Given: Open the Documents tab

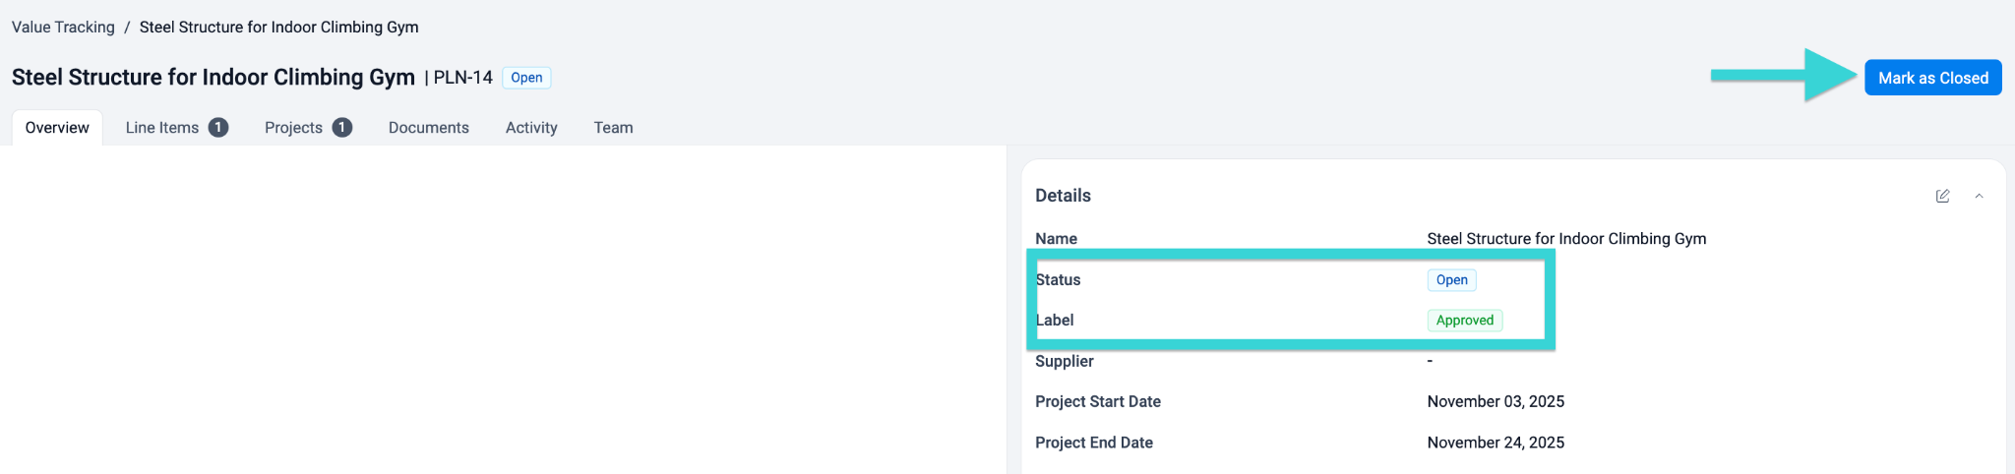Looking at the screenshot, I should [428, 128].
